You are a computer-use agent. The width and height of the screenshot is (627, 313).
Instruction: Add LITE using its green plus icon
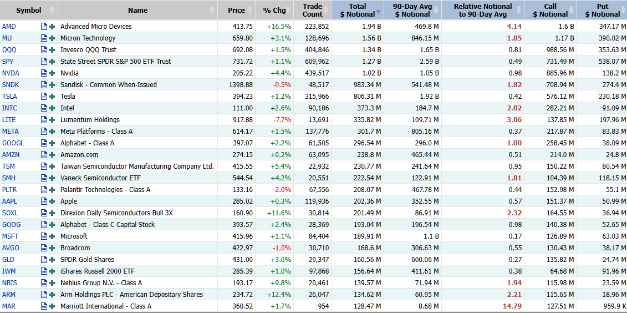coord(52,120)
